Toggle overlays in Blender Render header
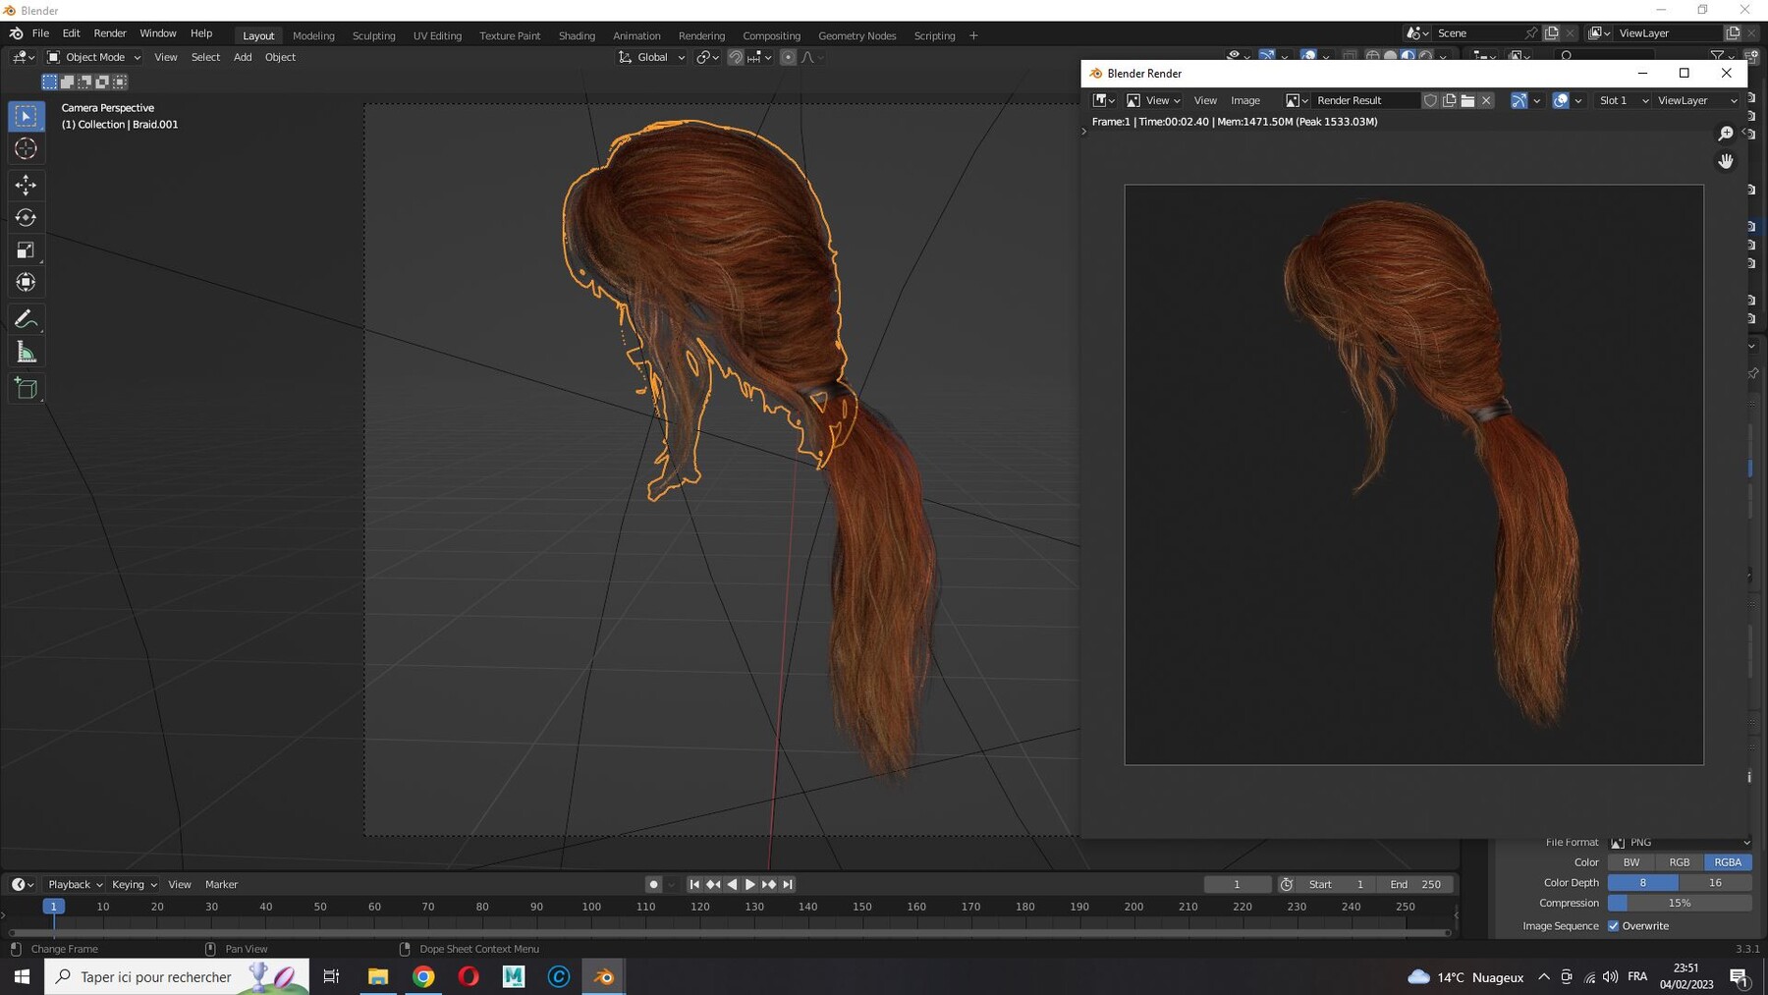This screenshot has height=995, width=1768. click(1561, 100)
